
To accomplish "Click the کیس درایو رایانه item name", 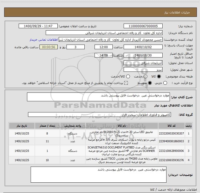I will [x=122, y=141].
